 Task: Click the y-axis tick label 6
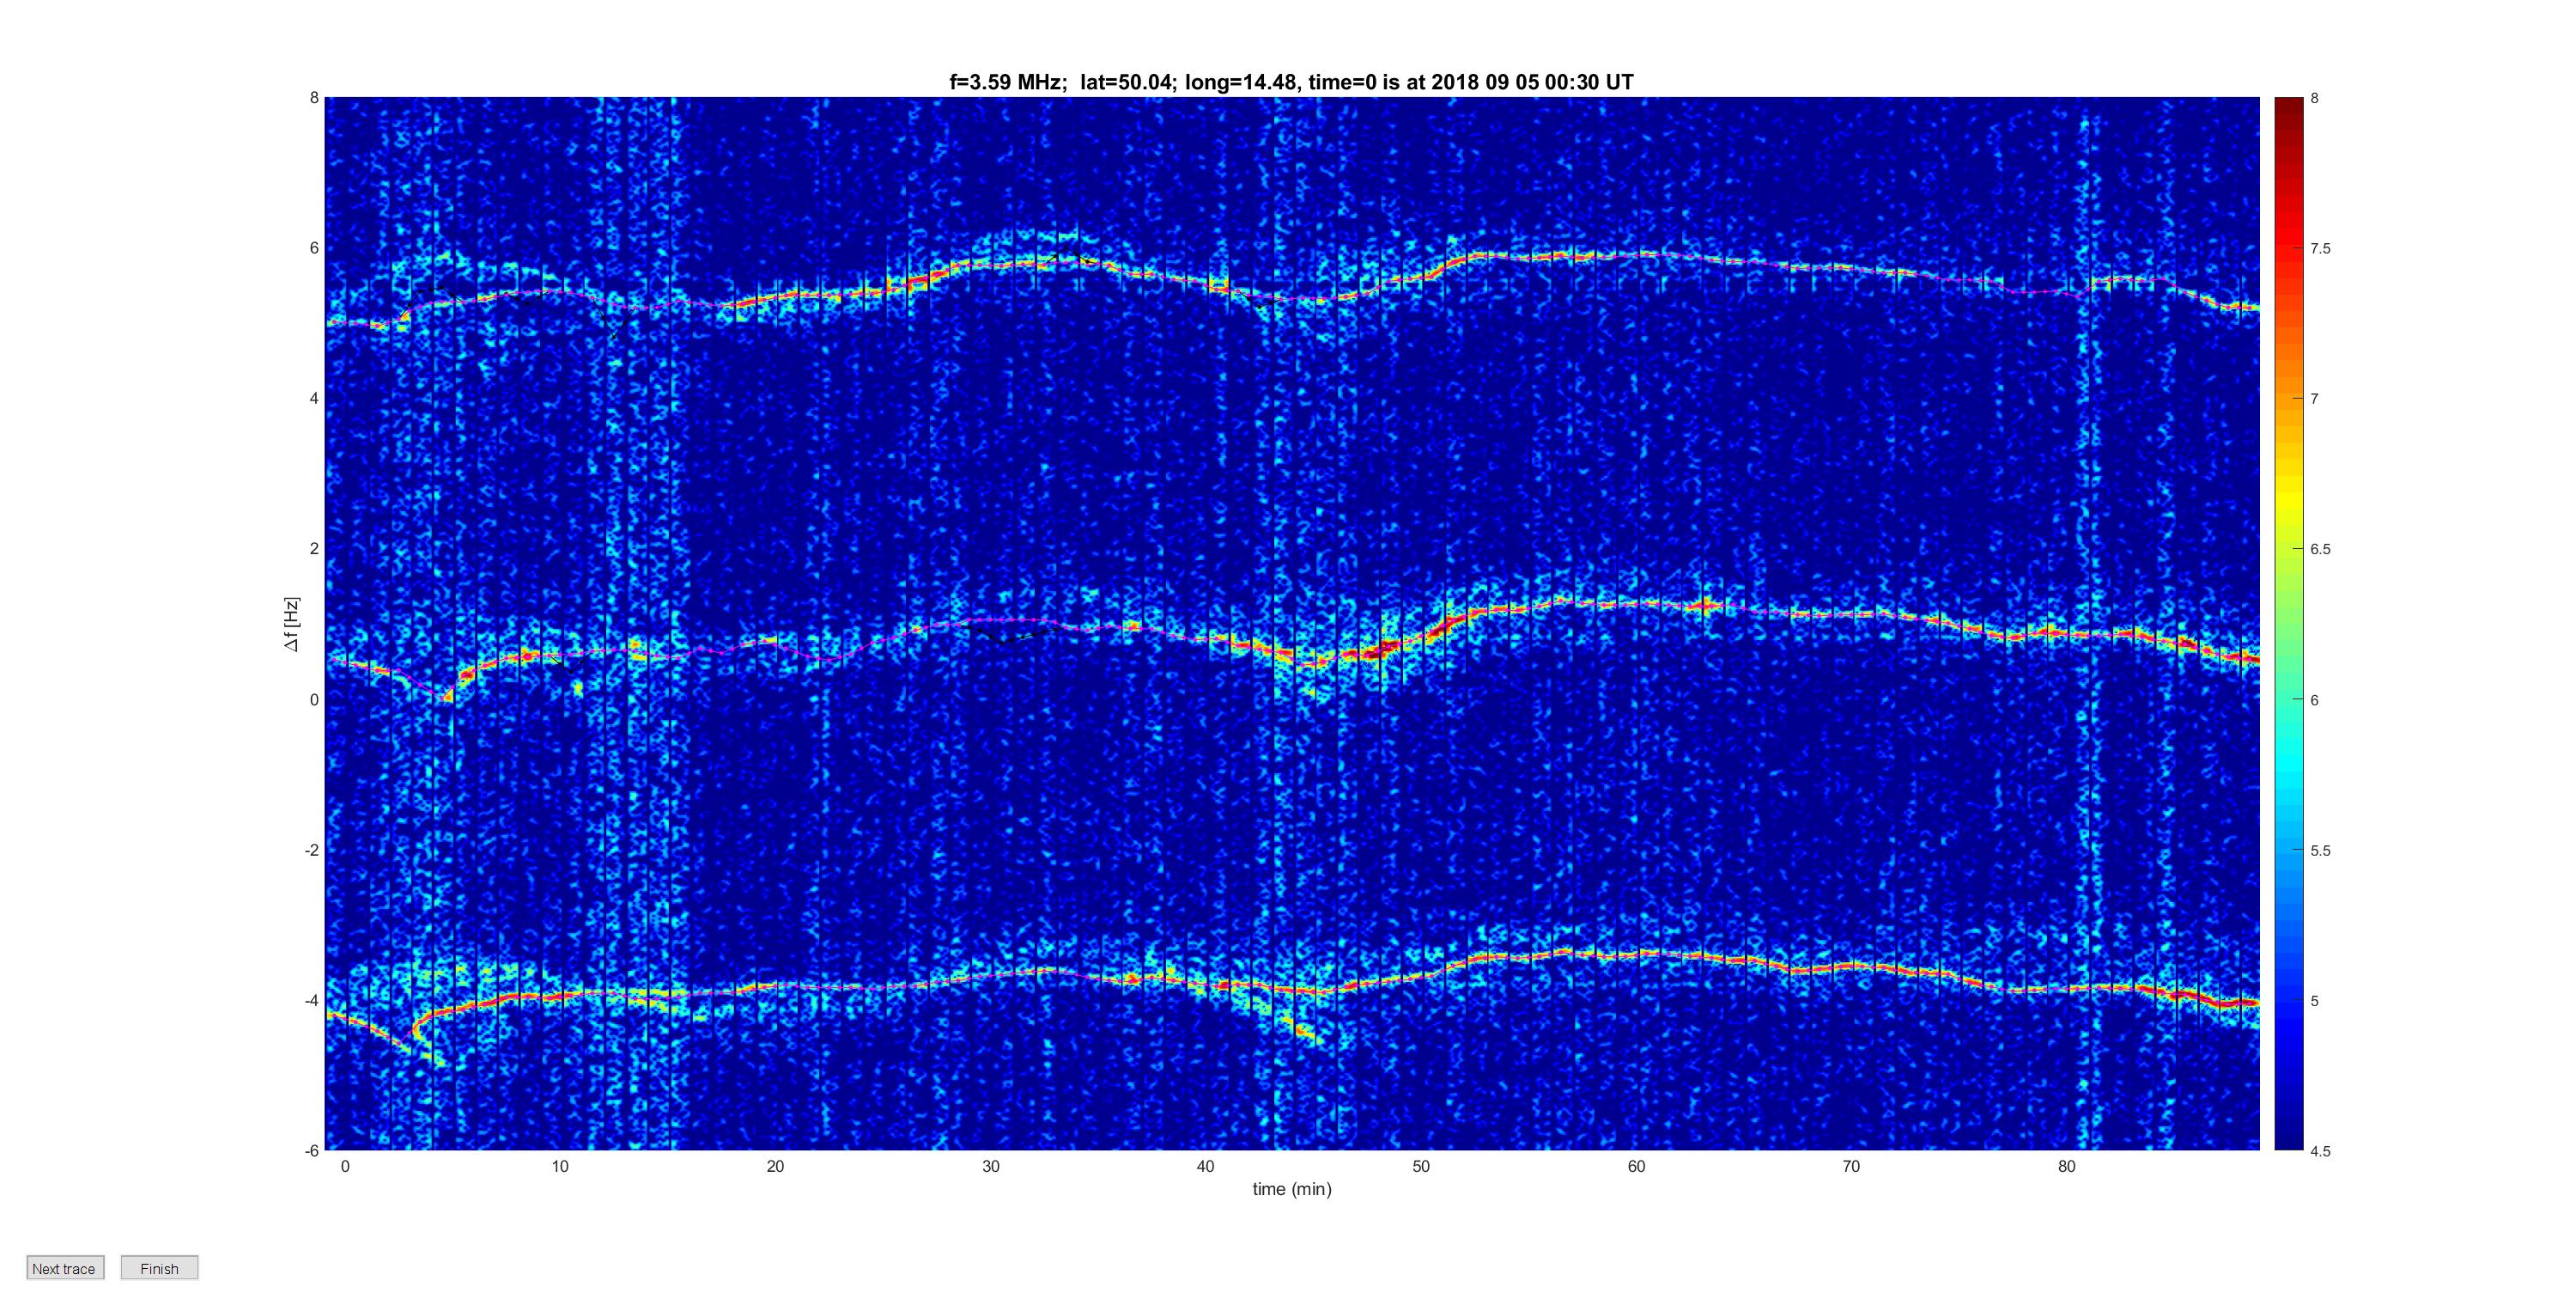tap(314, 248)
